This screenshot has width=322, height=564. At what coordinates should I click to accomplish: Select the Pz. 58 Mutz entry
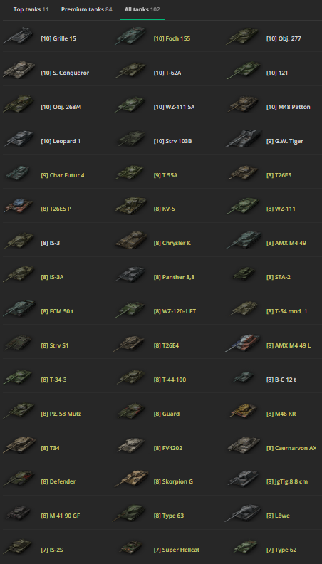pyautogui.click(x=61, y=414)
